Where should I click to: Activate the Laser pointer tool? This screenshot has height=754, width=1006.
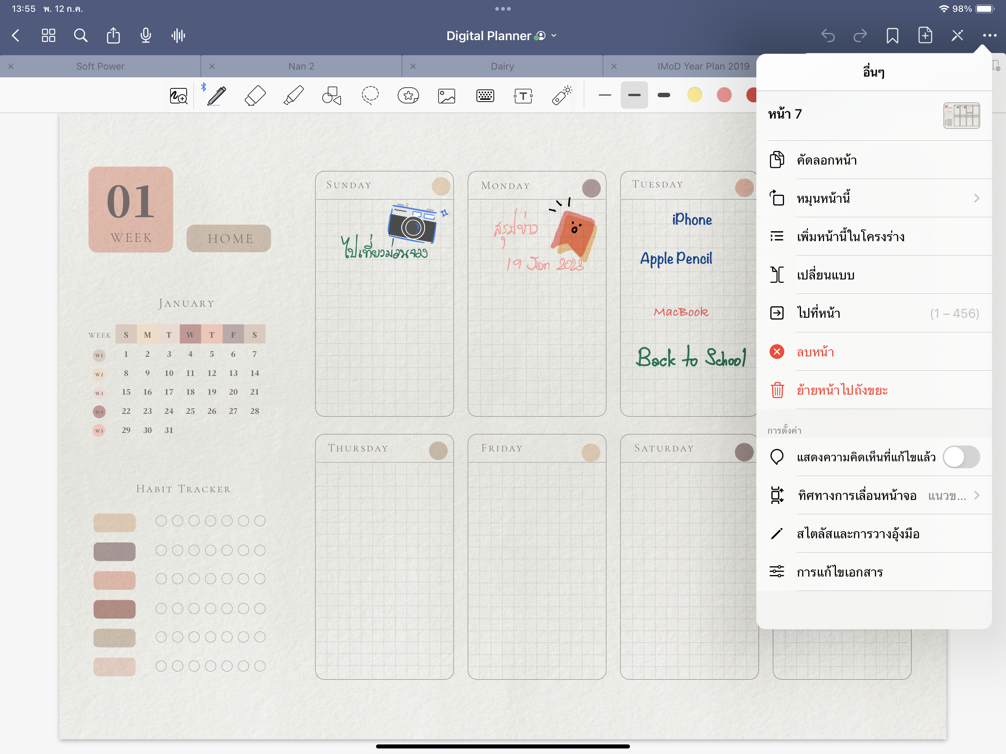click(562, 95)
